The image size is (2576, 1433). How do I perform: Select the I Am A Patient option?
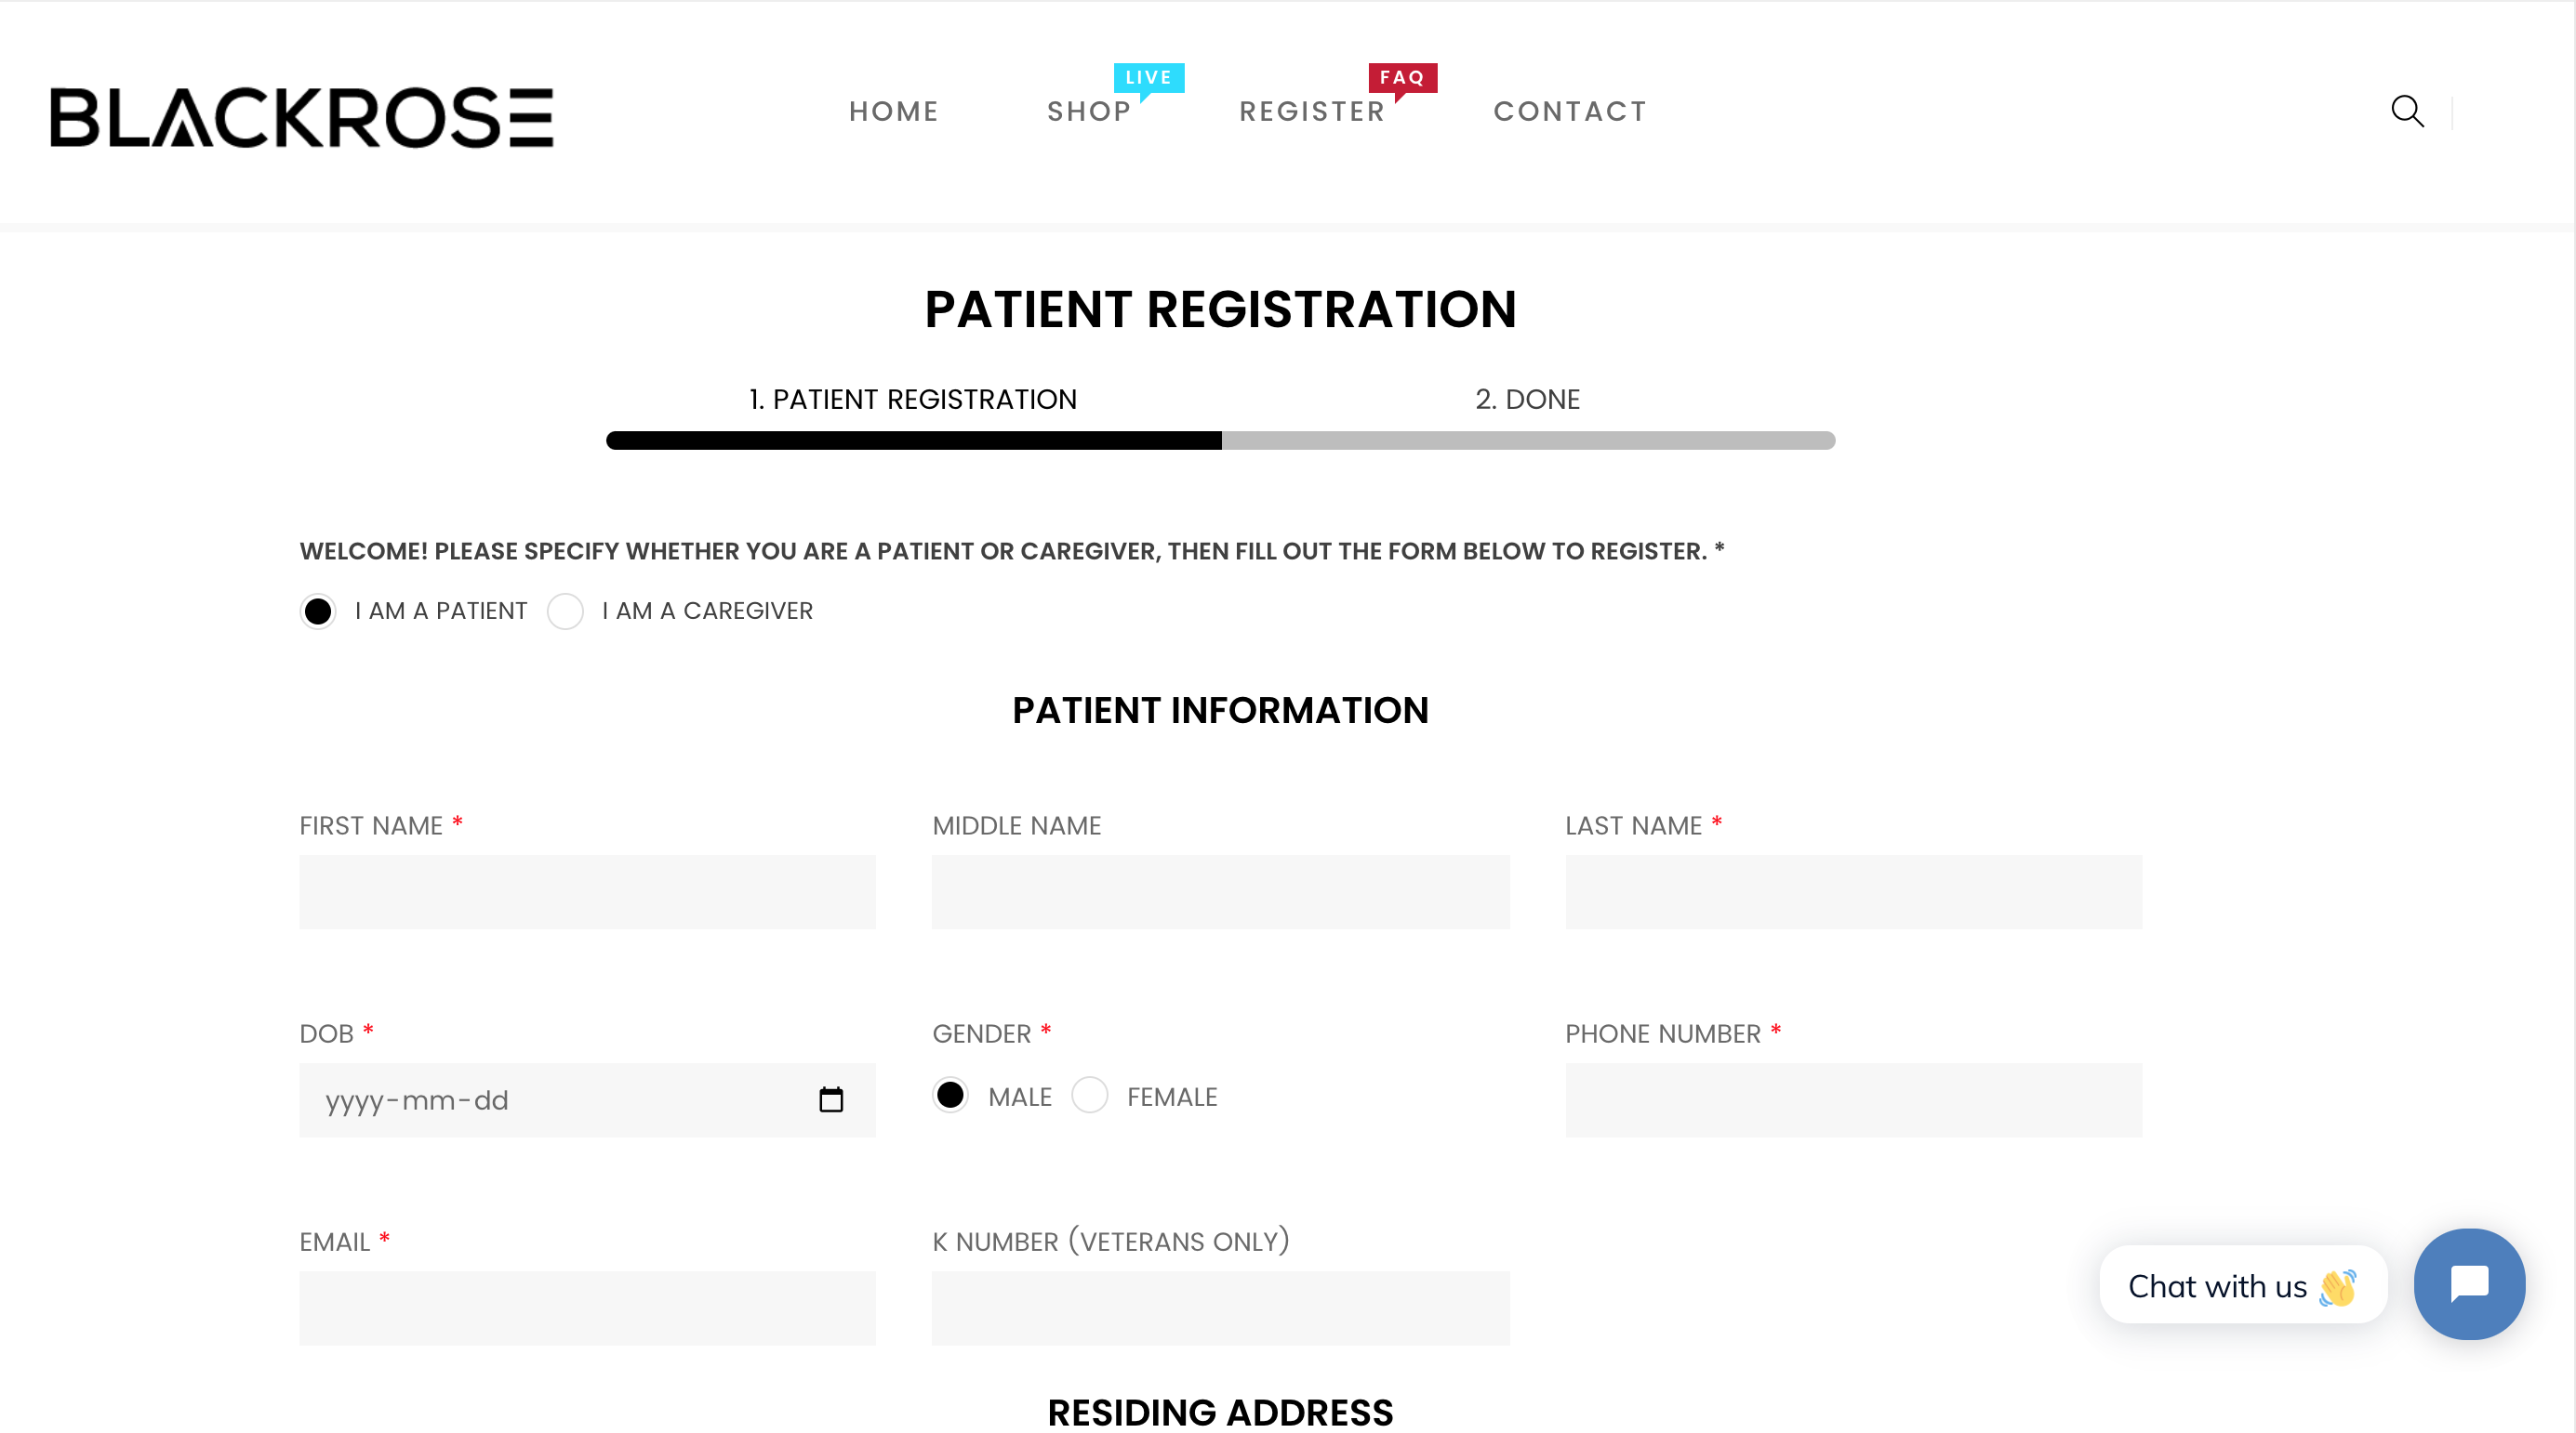tap(318, 611)
